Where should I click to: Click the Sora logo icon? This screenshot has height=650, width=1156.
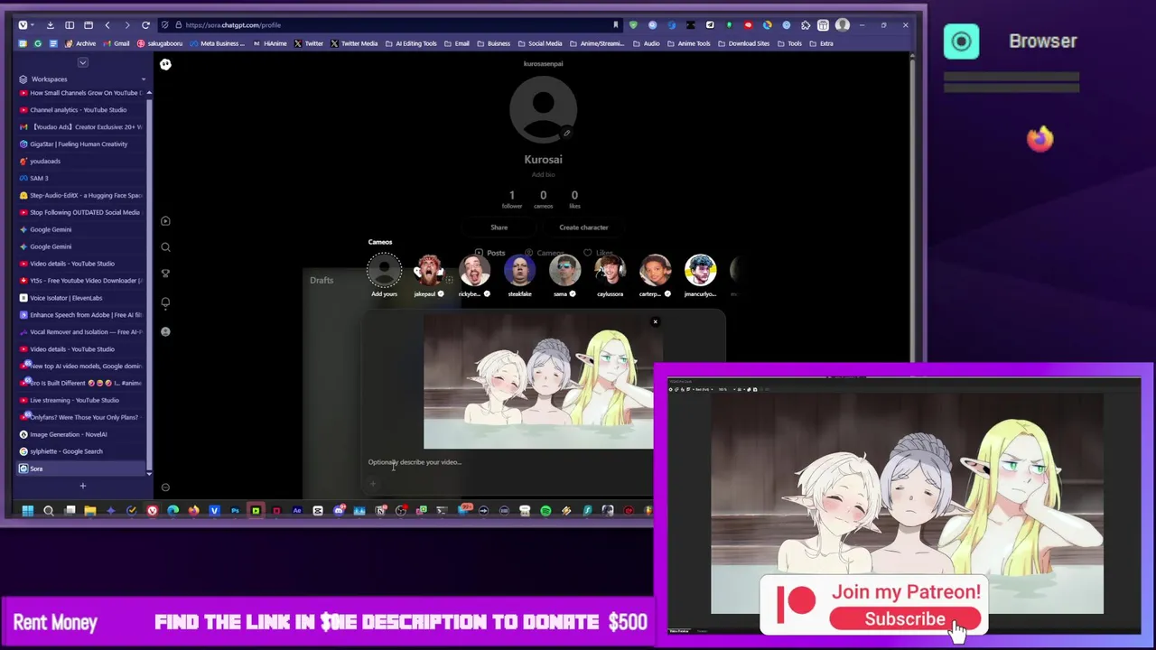click(x=165, y=64)
